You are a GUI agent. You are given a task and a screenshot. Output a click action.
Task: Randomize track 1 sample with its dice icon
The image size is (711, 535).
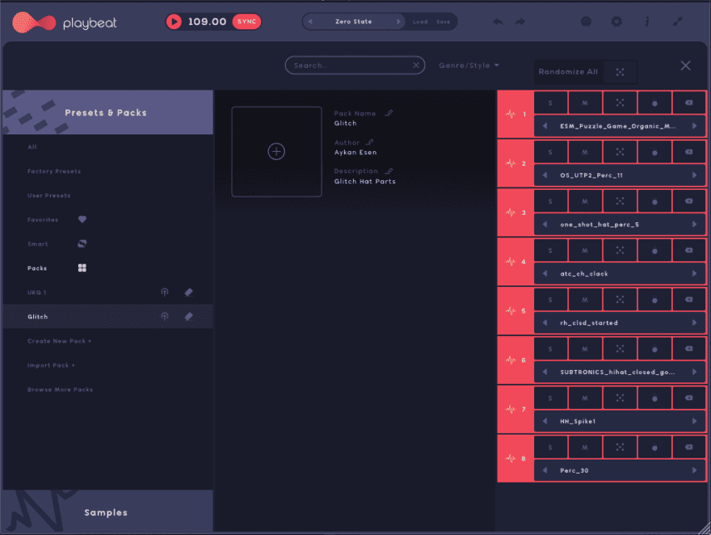click(x=620, y=103)
